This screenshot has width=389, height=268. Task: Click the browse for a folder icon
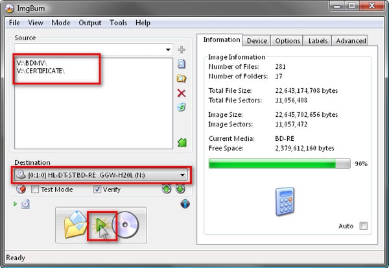[x=182, y=79]
